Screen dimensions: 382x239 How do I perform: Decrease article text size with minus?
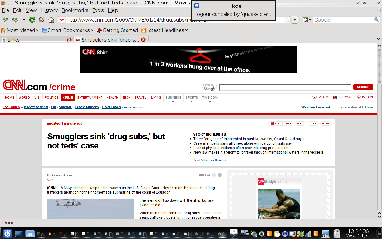(214, 175)
